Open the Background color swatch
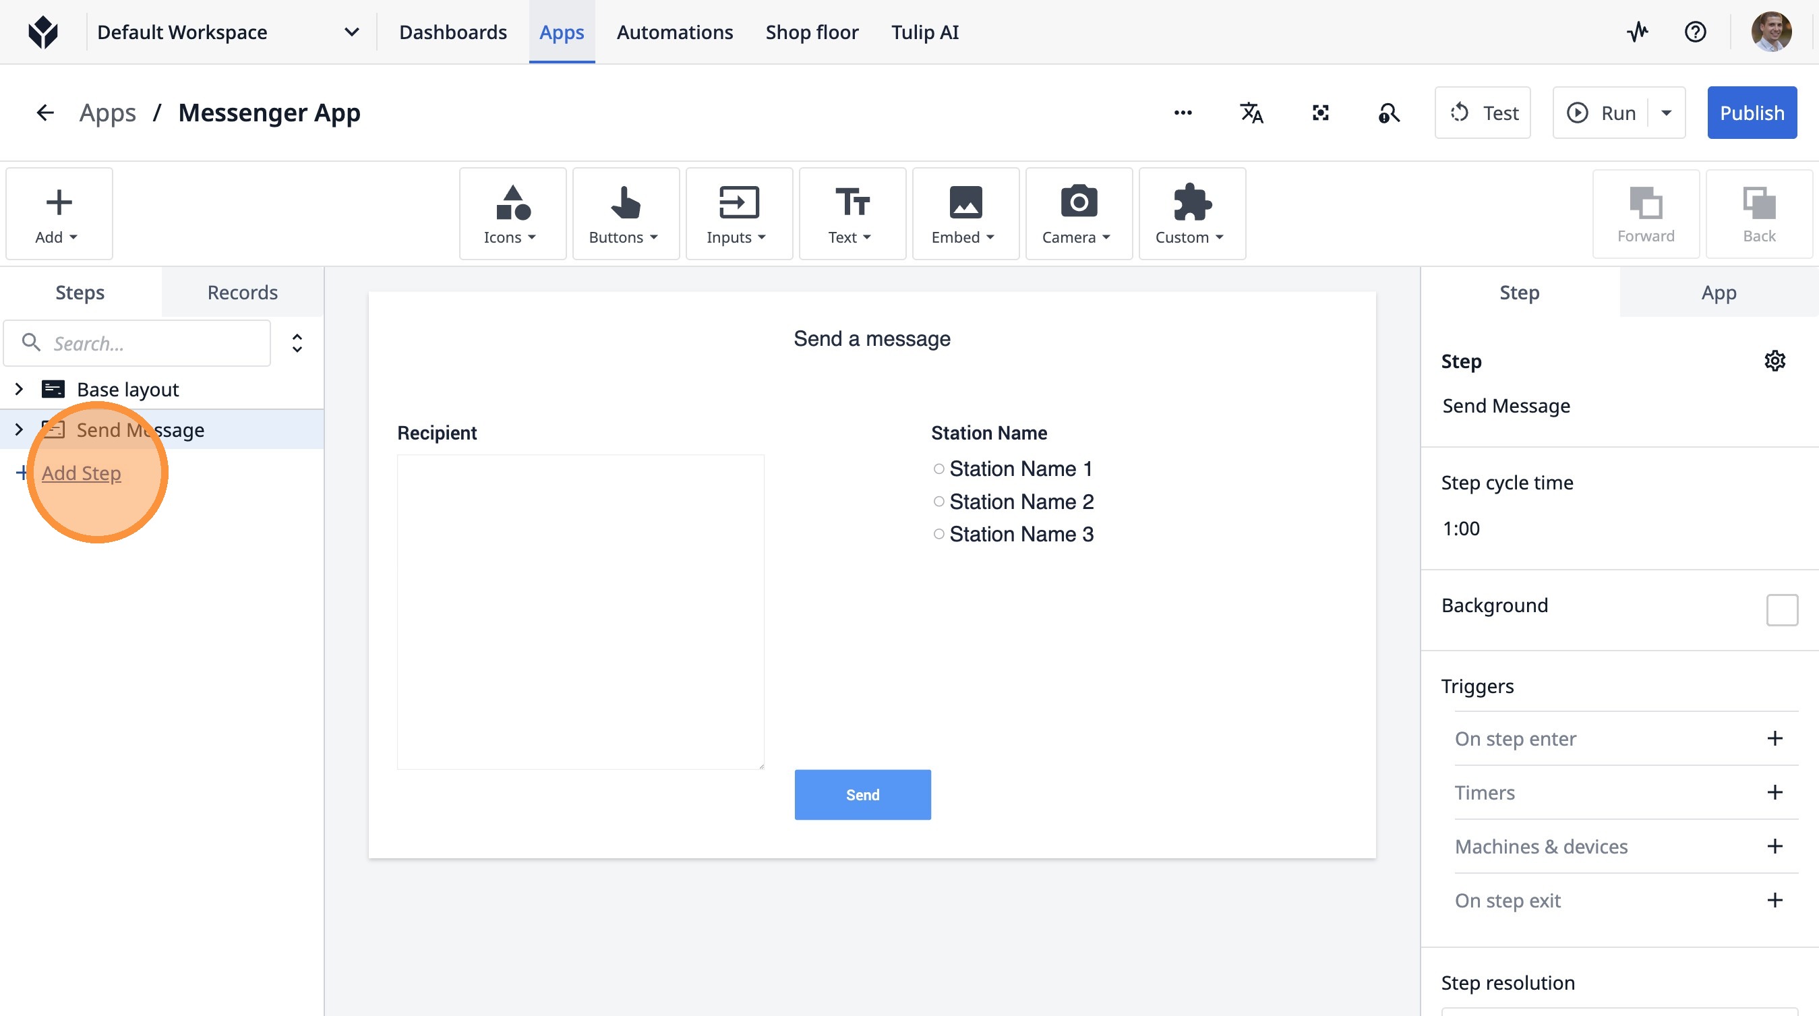 [x=1781, y=609]
